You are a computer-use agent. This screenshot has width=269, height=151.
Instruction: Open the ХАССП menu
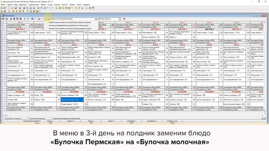[65, 5]
